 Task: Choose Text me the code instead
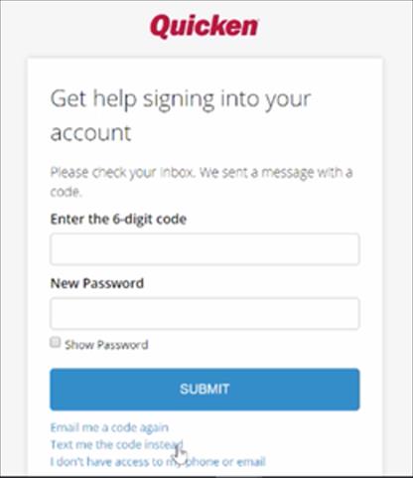(116, 444)
